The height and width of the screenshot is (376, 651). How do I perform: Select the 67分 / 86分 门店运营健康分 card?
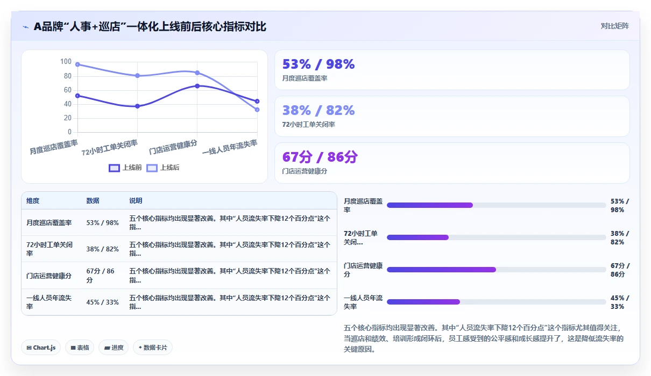(x=452, y=163)
